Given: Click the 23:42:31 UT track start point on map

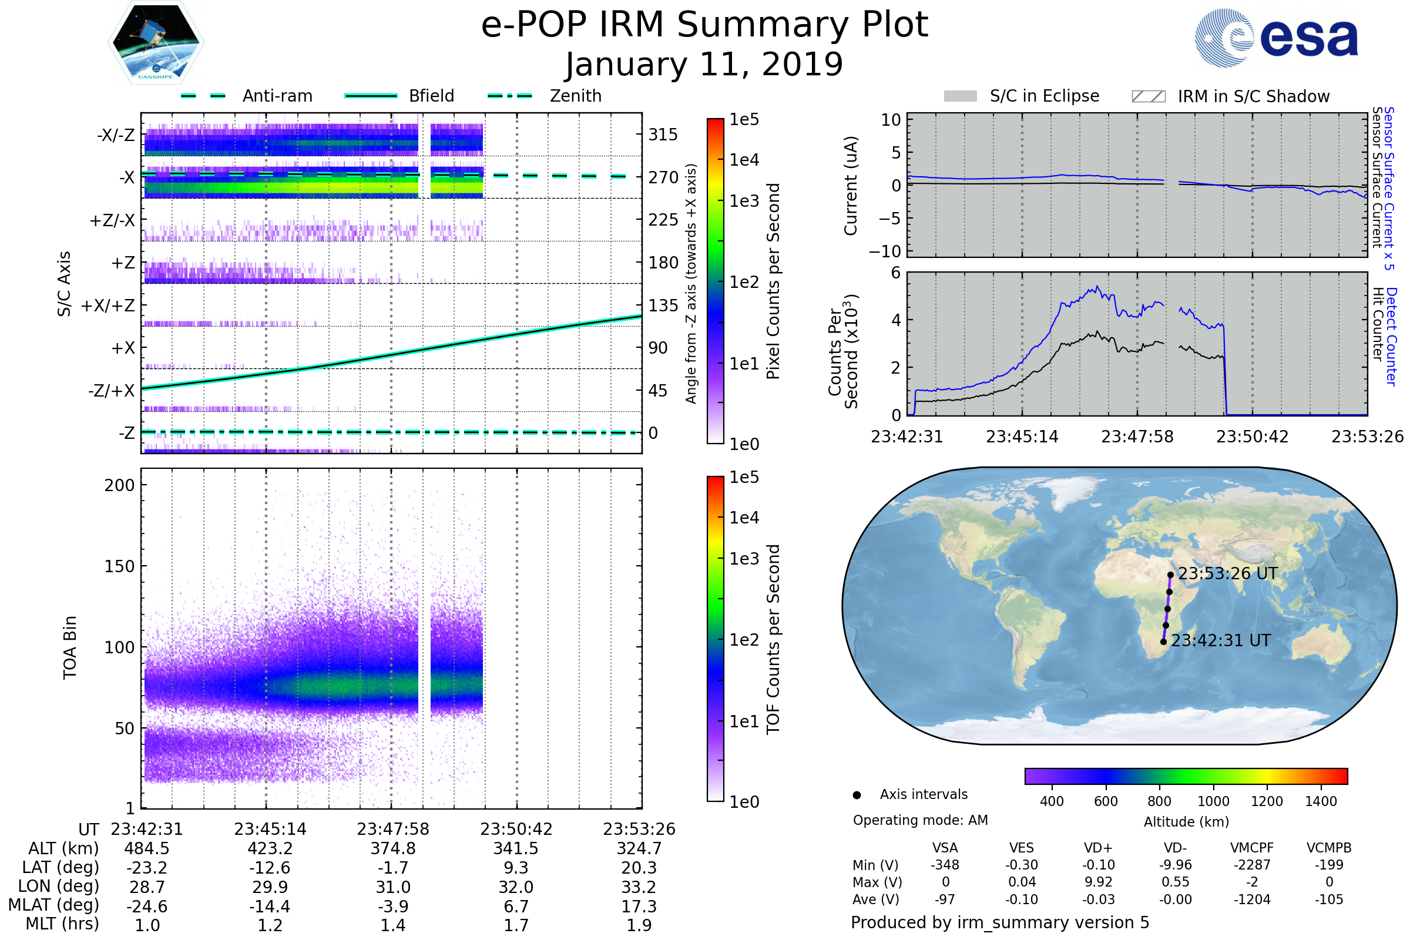Looking at the screenshot, I should click(1163, 642).
